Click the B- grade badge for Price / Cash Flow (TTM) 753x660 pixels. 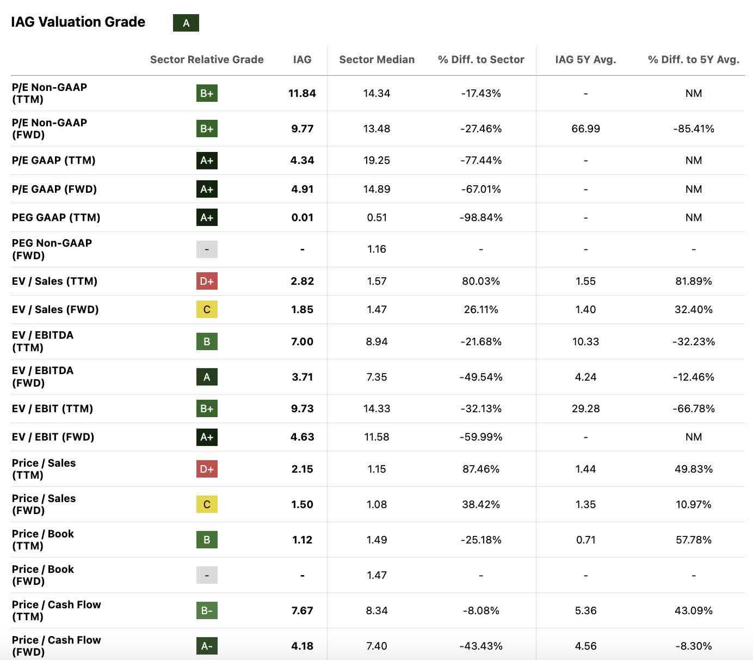pyautogui.click(x=207, y=610)
